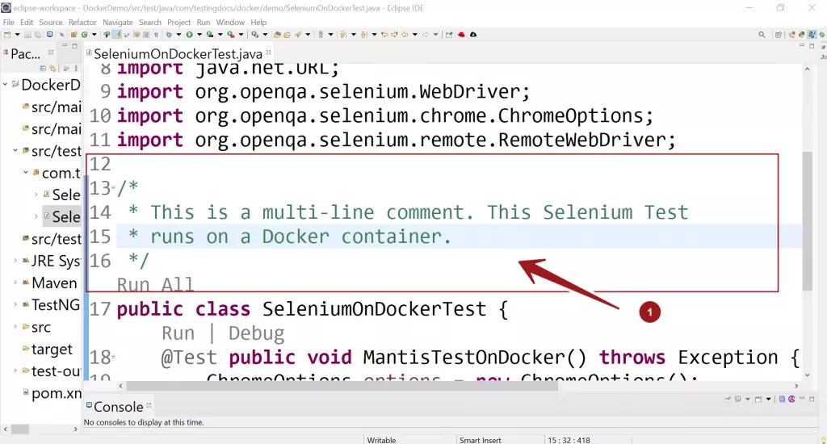Click the Debug bug icon in toolbar
827x444 pixels.
[x=169, y=34]
